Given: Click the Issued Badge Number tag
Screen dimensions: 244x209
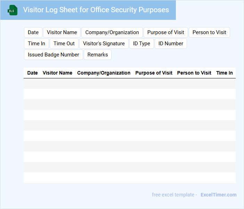Looking at the screenshot, I should 54,55.
